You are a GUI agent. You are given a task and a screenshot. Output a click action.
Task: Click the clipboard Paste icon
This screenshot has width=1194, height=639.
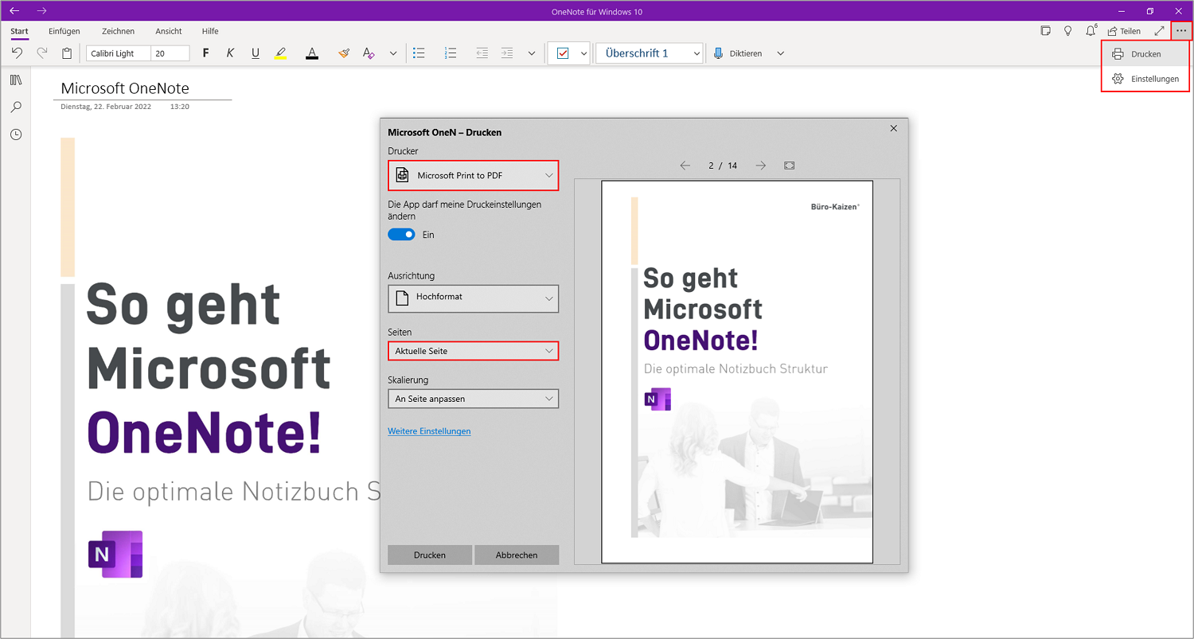coord(67,53)
